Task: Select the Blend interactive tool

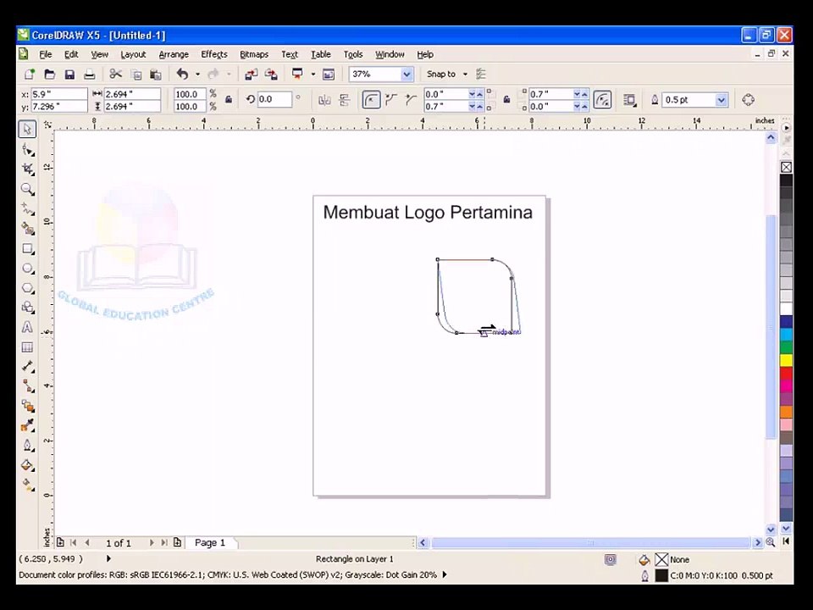Action: pos(27,406)
